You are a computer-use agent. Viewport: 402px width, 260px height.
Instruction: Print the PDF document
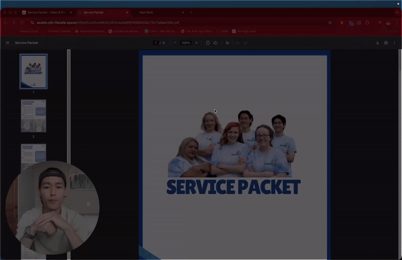386,43
